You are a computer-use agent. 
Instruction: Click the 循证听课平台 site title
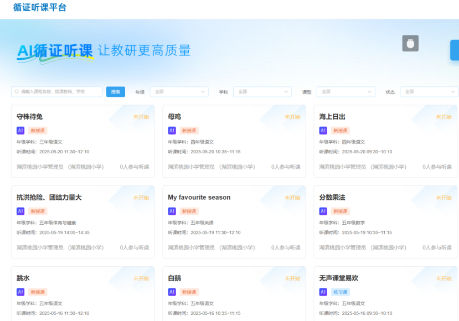point(40,7)
